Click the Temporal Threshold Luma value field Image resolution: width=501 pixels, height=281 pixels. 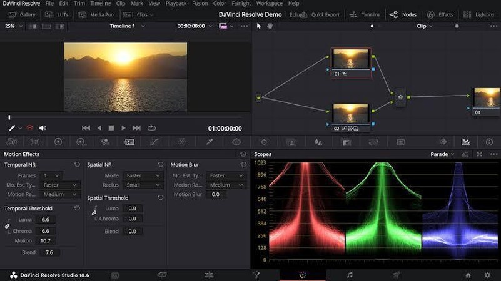coord(46,219)
